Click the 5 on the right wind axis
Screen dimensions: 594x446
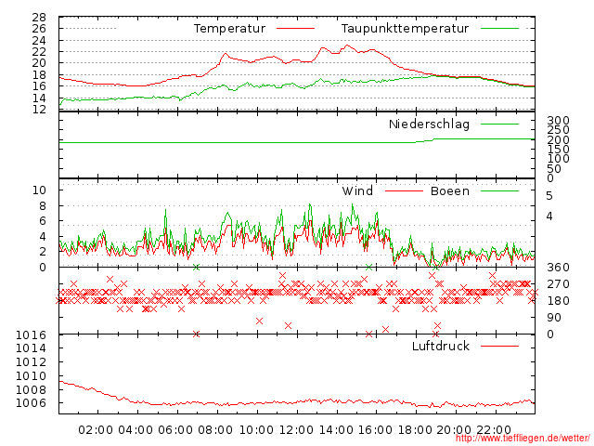tap(549, 196)
